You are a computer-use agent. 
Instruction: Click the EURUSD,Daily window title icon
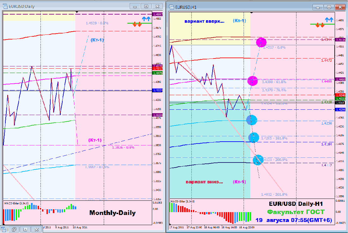click(5, 6)
